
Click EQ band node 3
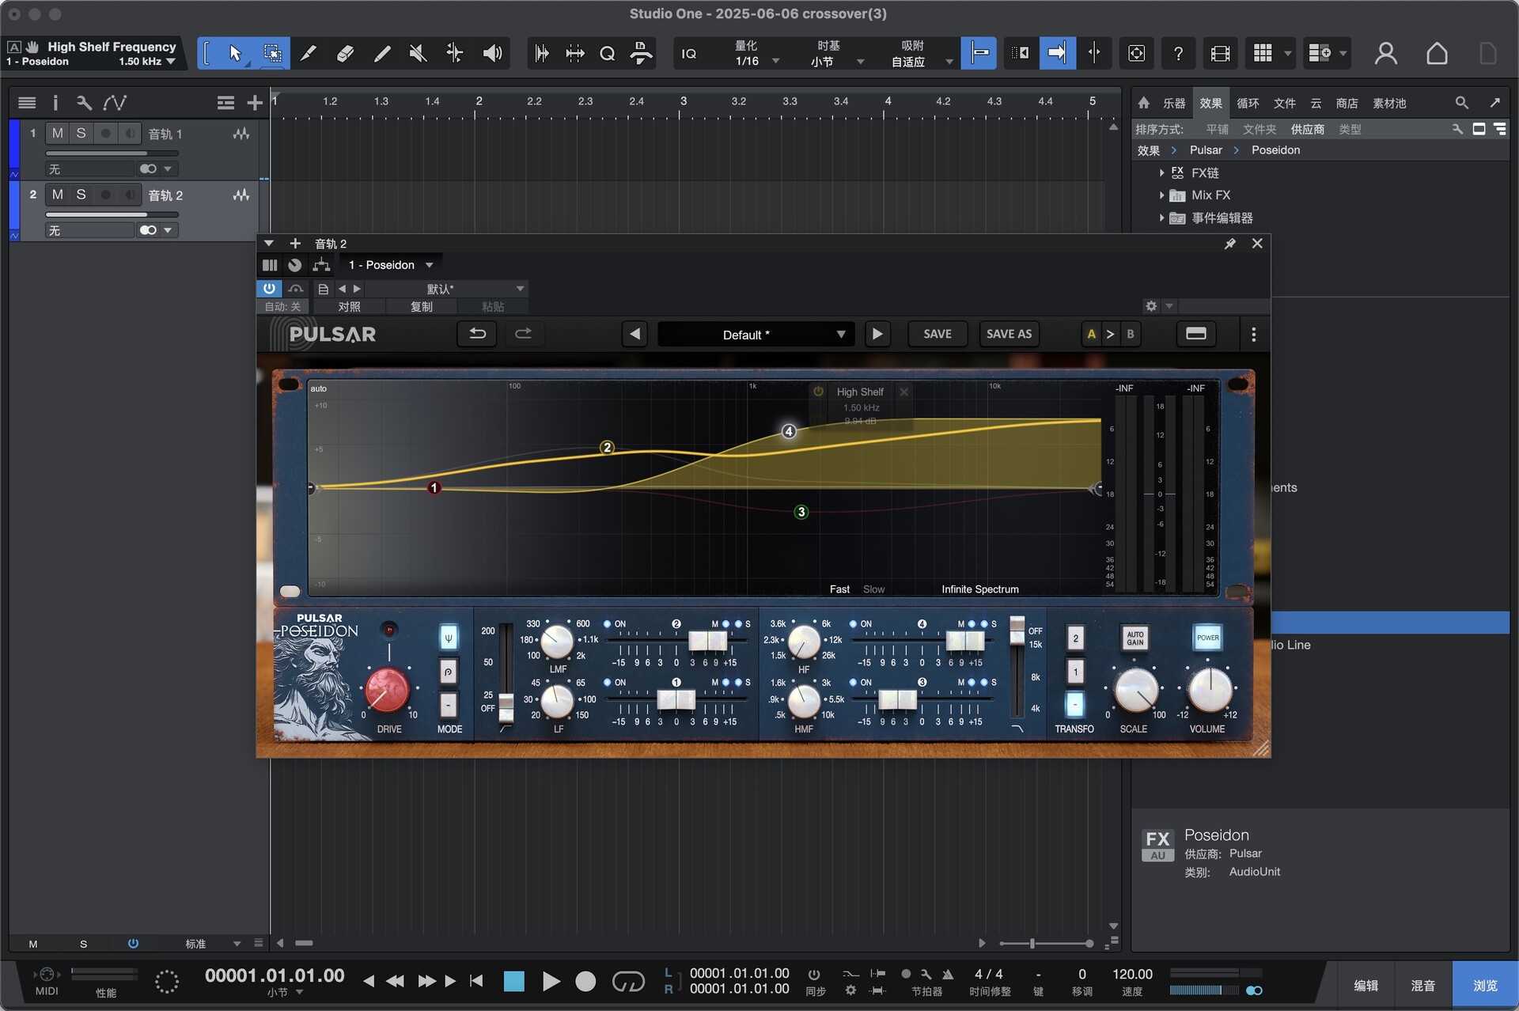coord(801,512)
